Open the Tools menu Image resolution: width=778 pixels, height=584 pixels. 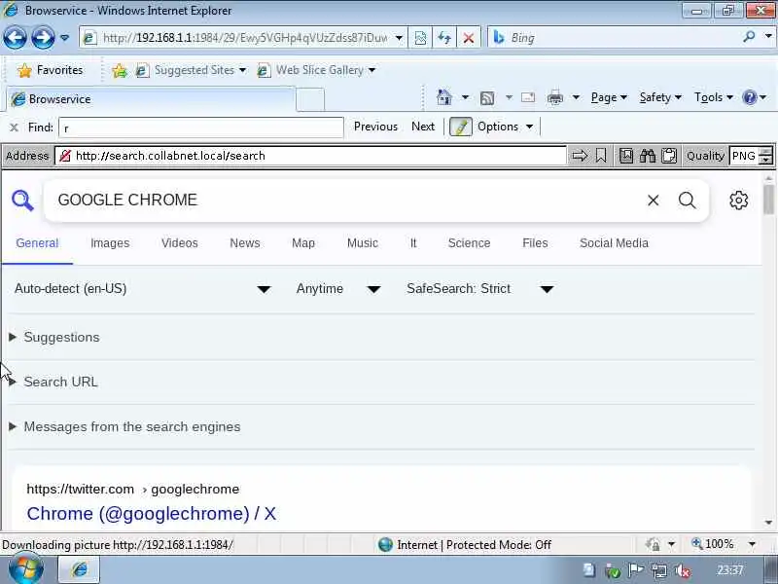tap(714, 98)
